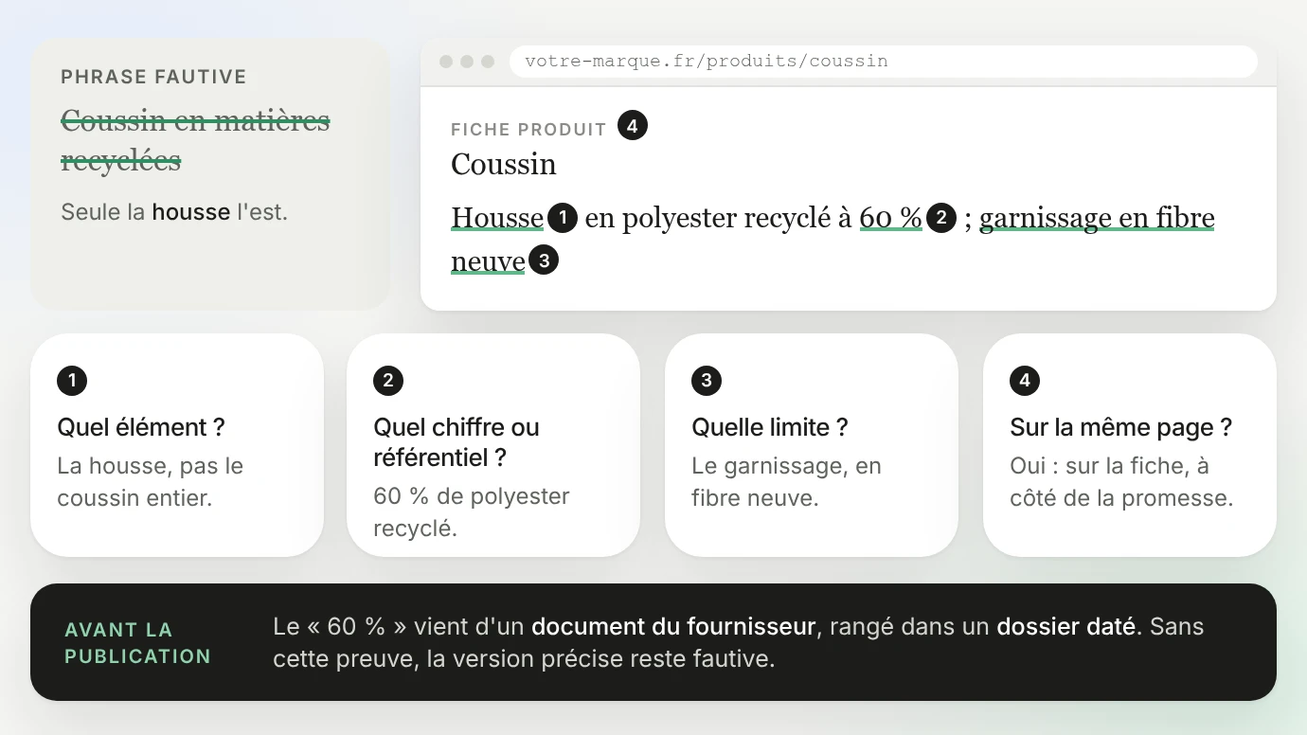Click "en polyester recyclé à" in product description

click(719, 218)
